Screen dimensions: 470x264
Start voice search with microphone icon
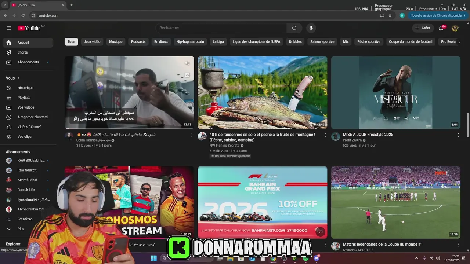click(x=311, y=28)
